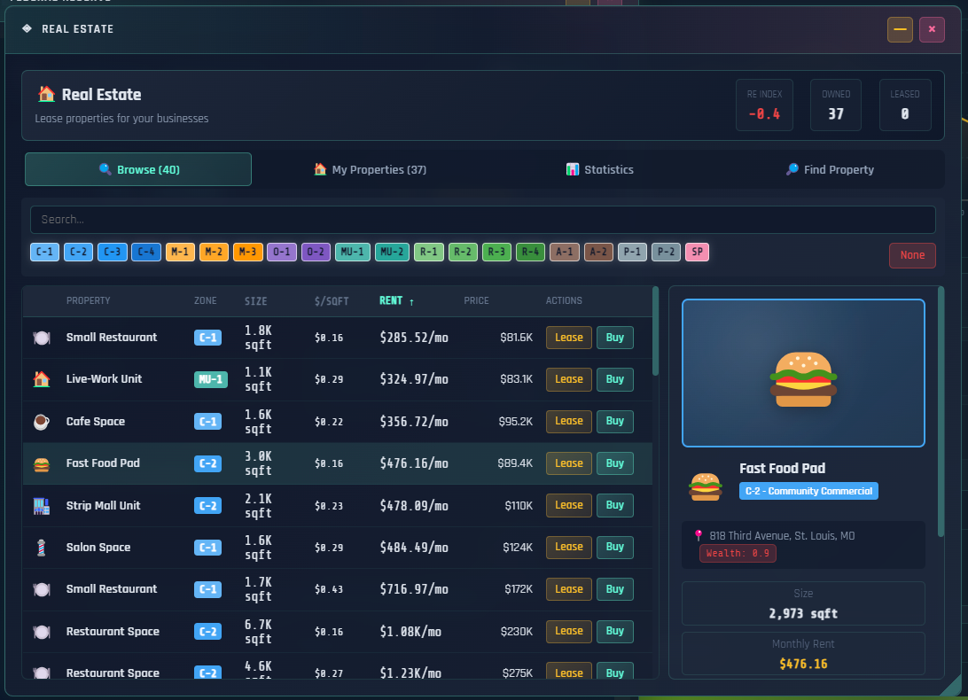Click the Fast Food Pad burger row icon
Viewport: 968px width, 700px height.
(41, 463)
